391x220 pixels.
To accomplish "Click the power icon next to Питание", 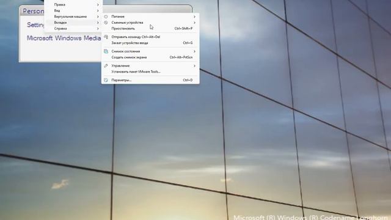I will point(106,16).
